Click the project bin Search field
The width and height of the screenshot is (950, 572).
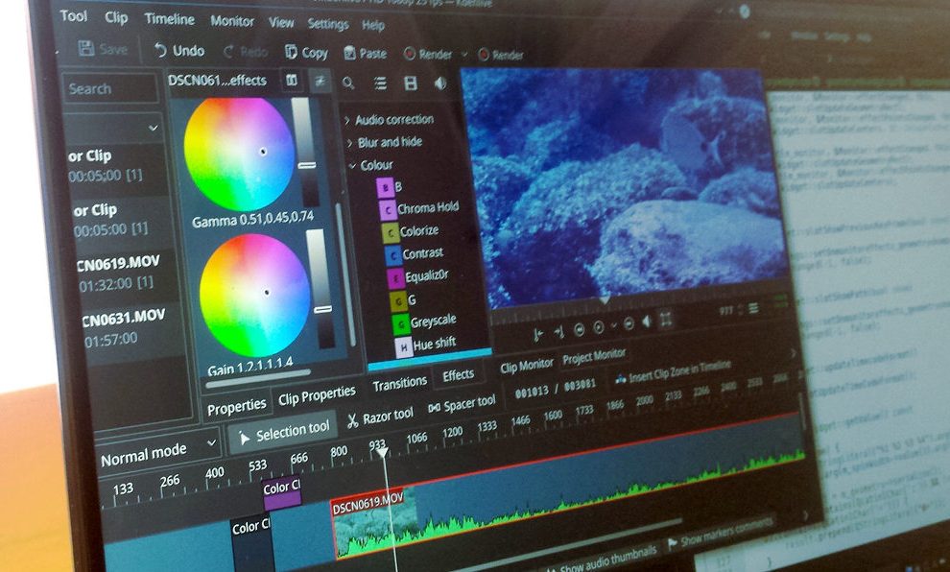coord(110,88)
